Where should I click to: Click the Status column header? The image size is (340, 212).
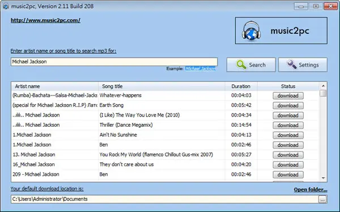coord(288,86)
